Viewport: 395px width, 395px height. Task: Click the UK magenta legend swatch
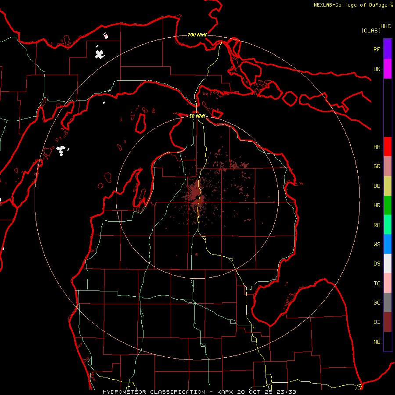(388, 69)
